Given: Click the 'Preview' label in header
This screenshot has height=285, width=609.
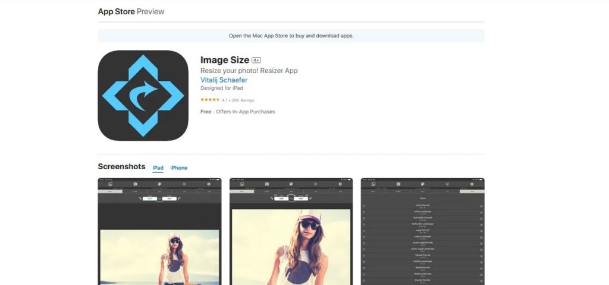Looking at the screenshot, I should point(150,12).
